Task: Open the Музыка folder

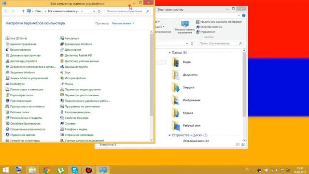Action: (183, 113)
